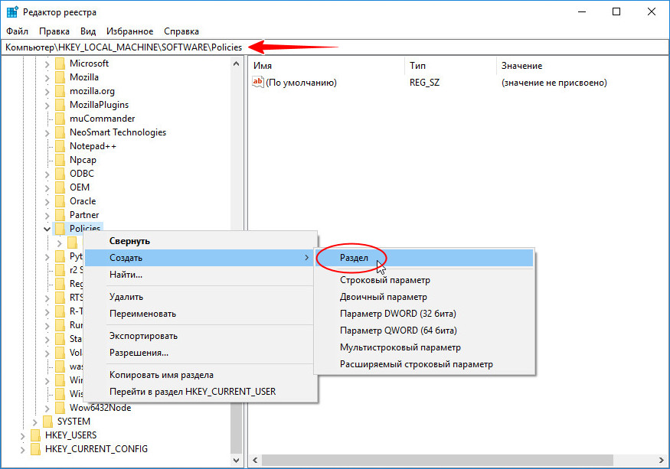Click the tree pane scroll-up arrow
This screenshot has width=670, height=469.
tap(237, 64)
